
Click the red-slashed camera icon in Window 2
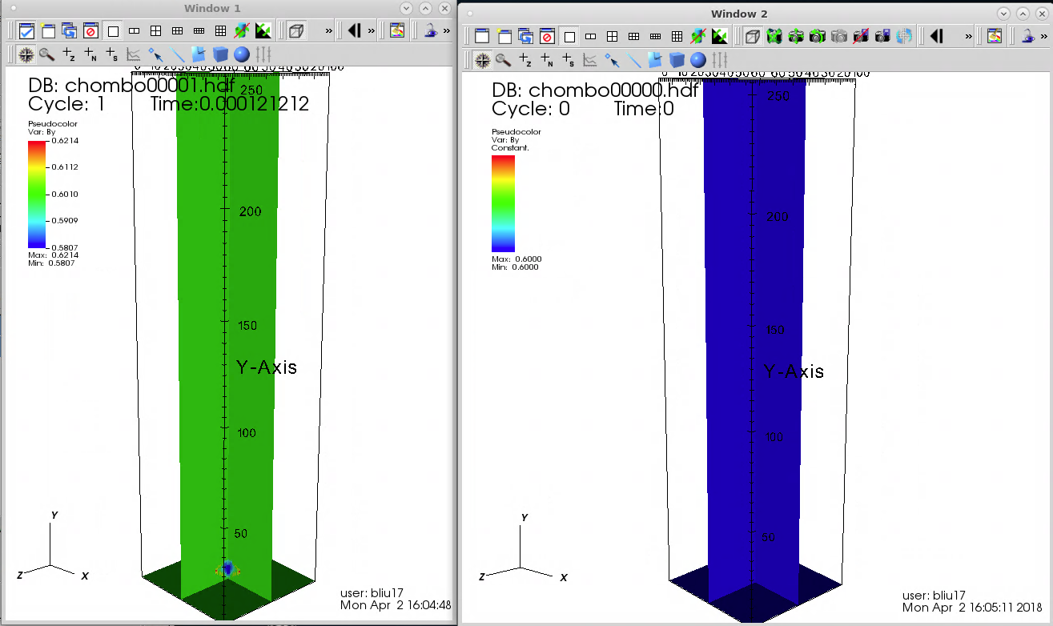pyautogui.click(x=860, y=36)
